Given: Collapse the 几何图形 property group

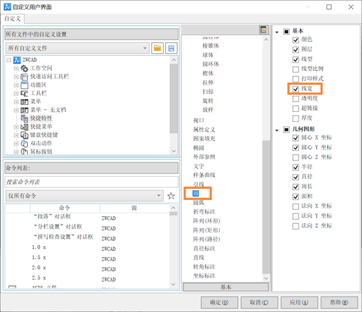Looking at the screenshot, I should [x=277, y=130].
